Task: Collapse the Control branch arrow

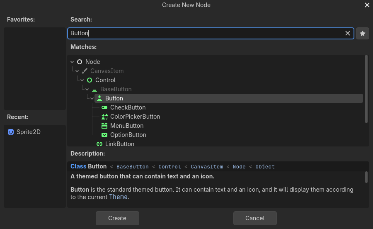Action: pos(82,80)
